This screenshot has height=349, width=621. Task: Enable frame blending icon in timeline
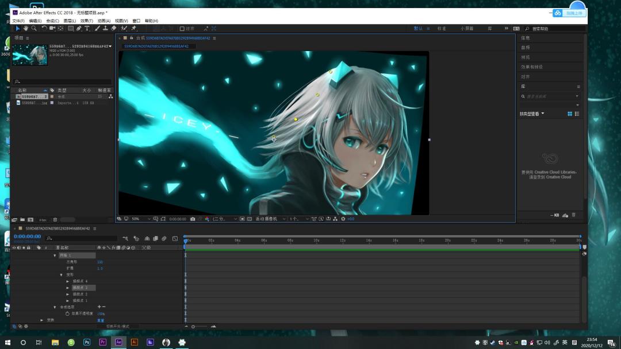(155, 238)
